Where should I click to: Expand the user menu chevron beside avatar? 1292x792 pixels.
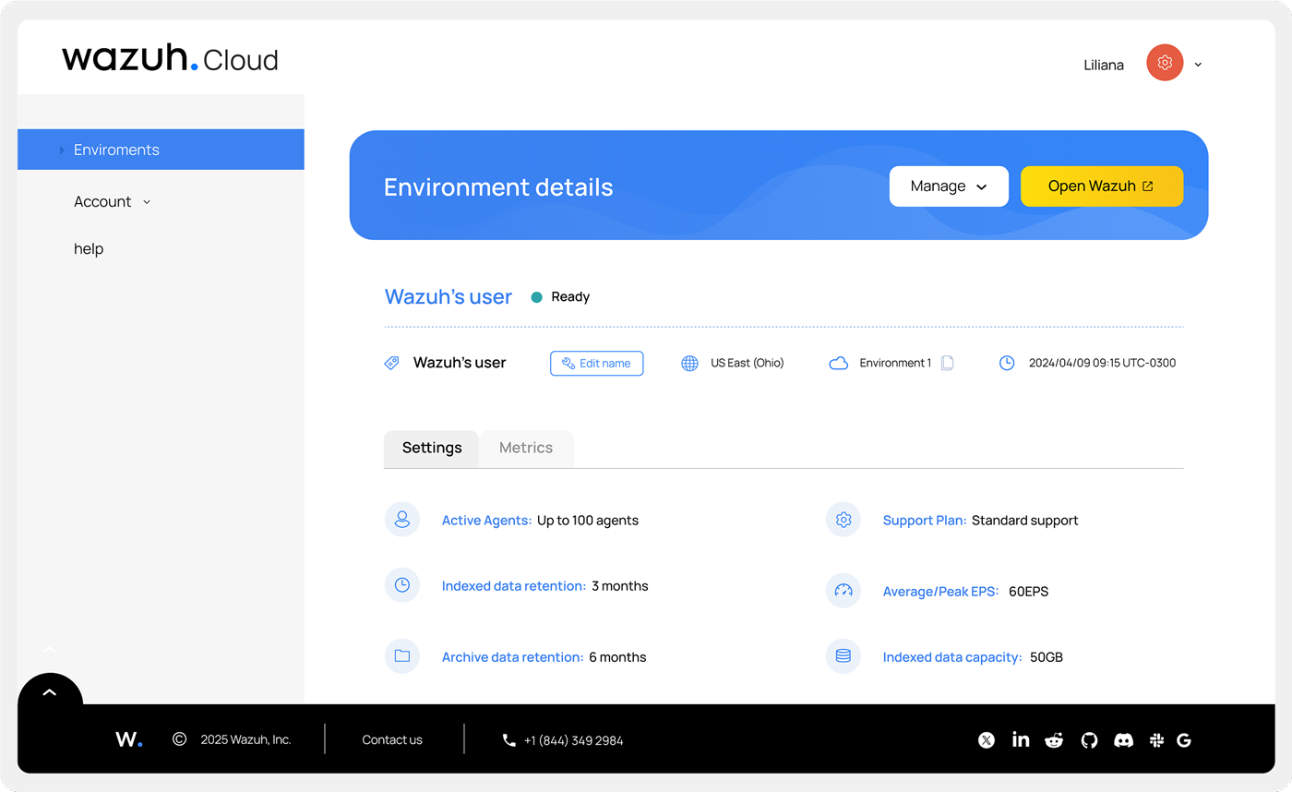click(x=1198, y=65)
